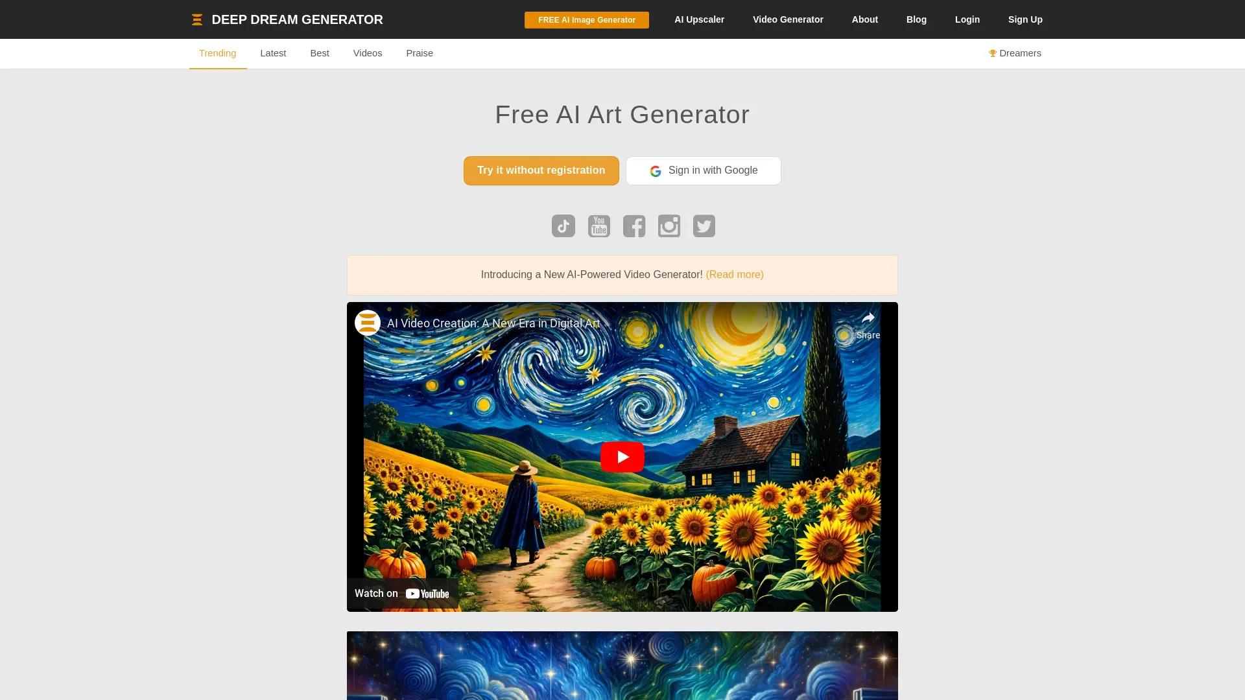Open the Twitter social icon
This screenshot has width=1245, height=700.
pos(704,226)
